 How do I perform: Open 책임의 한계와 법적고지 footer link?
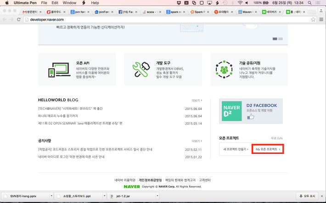(x=180, y=180)
